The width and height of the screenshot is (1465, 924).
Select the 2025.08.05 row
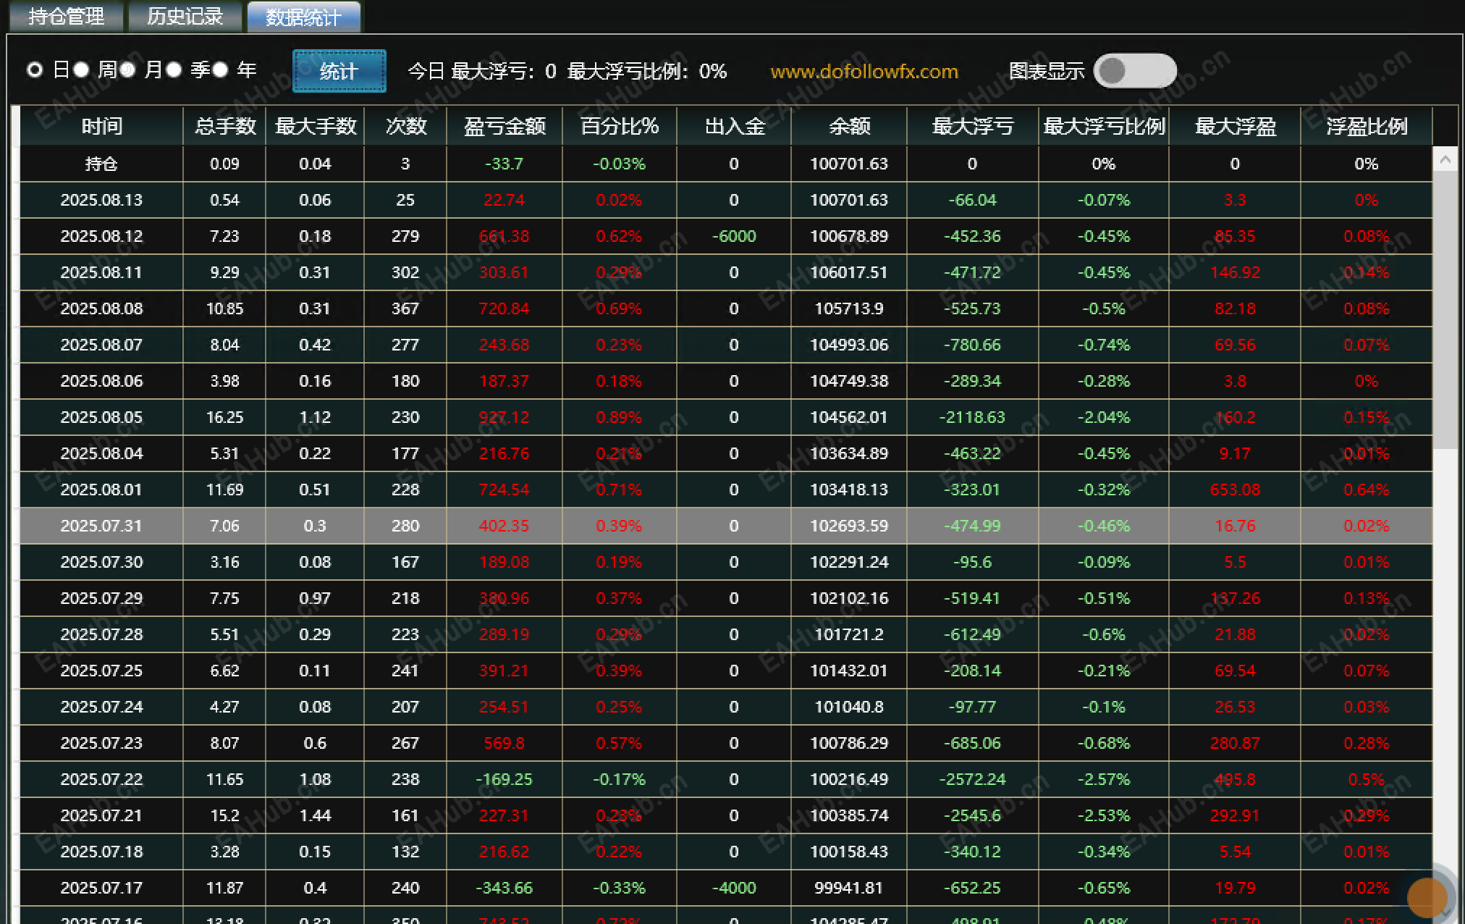(x=101, y=417)
